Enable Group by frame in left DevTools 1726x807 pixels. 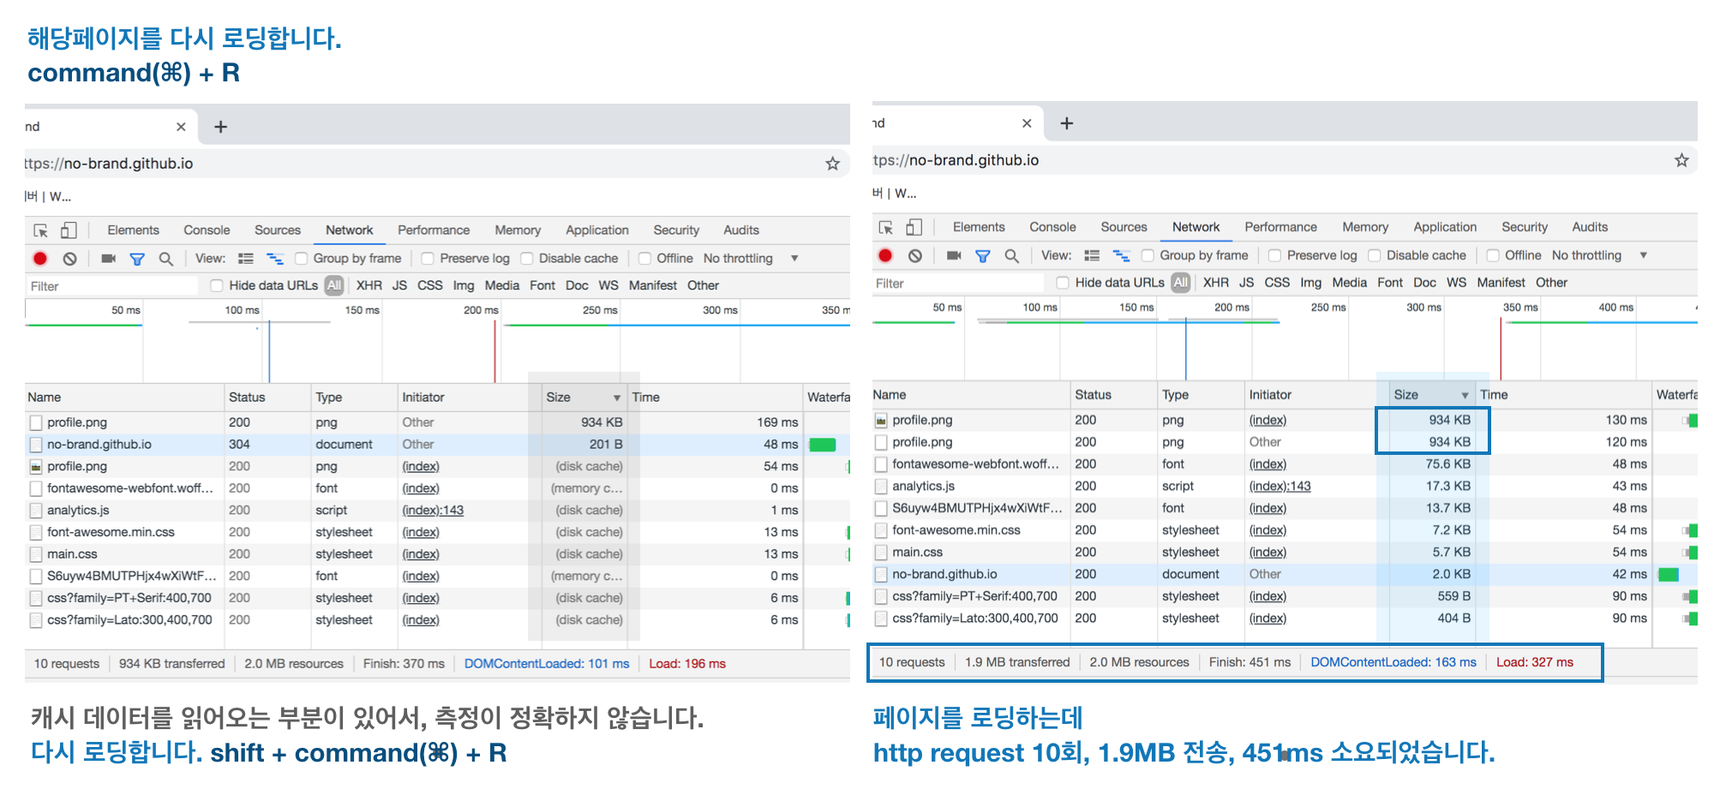click(302, 259)
